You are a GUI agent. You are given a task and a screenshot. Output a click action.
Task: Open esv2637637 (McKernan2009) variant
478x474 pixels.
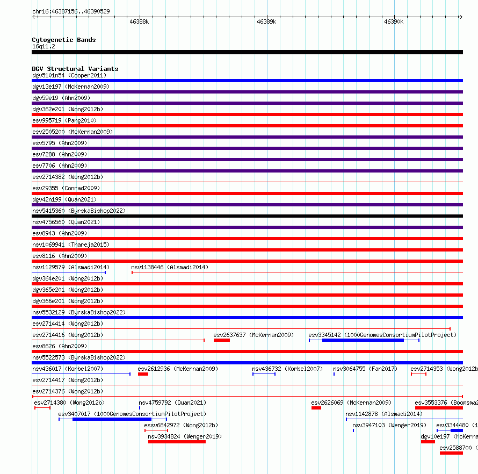coord(254,335)
